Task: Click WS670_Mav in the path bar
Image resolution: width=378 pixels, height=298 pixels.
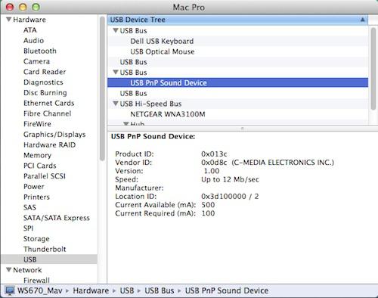Action: coord(39,290)
